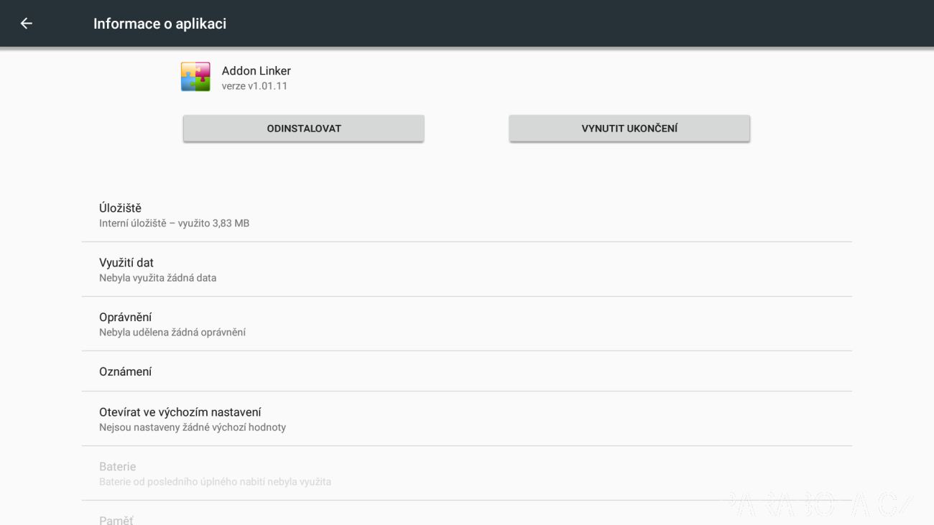Click the Informace o aplikaci header title

pos(159,24)
